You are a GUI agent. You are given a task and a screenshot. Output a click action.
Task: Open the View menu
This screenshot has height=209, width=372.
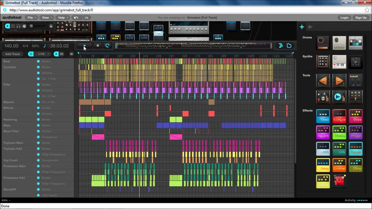(47, 18)
